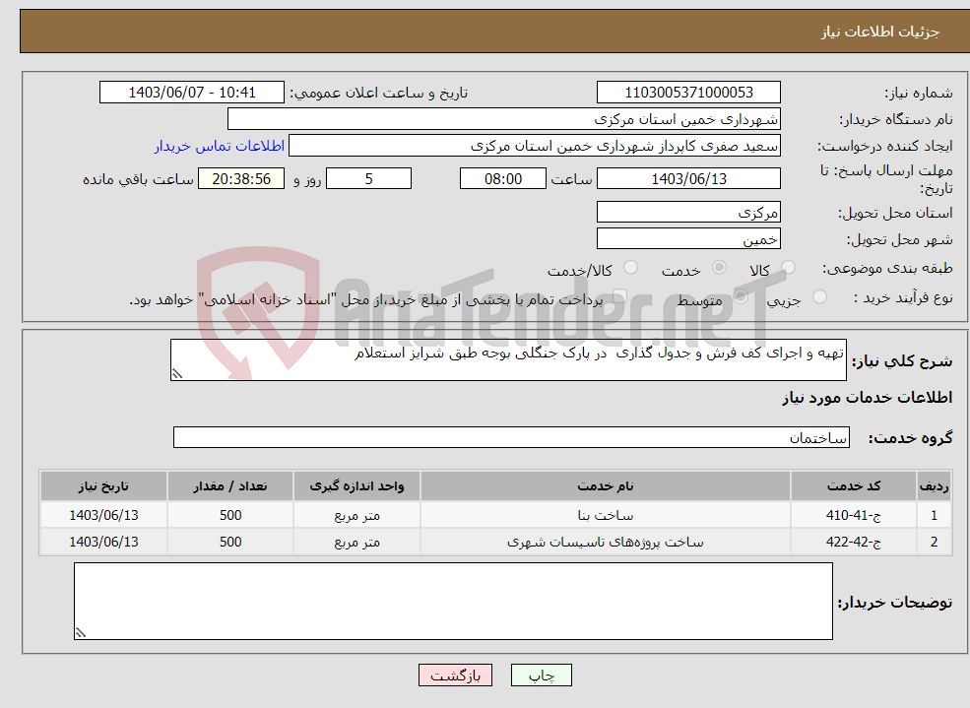
Task: Click the announcement date field 1403/06/07 - 10:41
Action: point(192,93)
